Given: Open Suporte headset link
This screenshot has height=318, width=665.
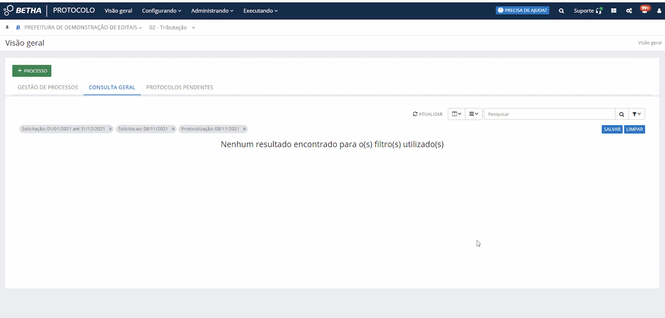Looking at the screenshot, I should pyautogui.click(x=587, y=11).
